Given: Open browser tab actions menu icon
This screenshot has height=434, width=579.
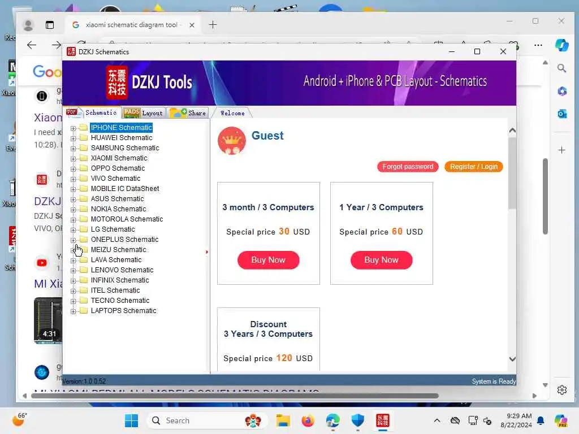Looking at the screenshot, I should pyautogui.click(x=50, y=25).
